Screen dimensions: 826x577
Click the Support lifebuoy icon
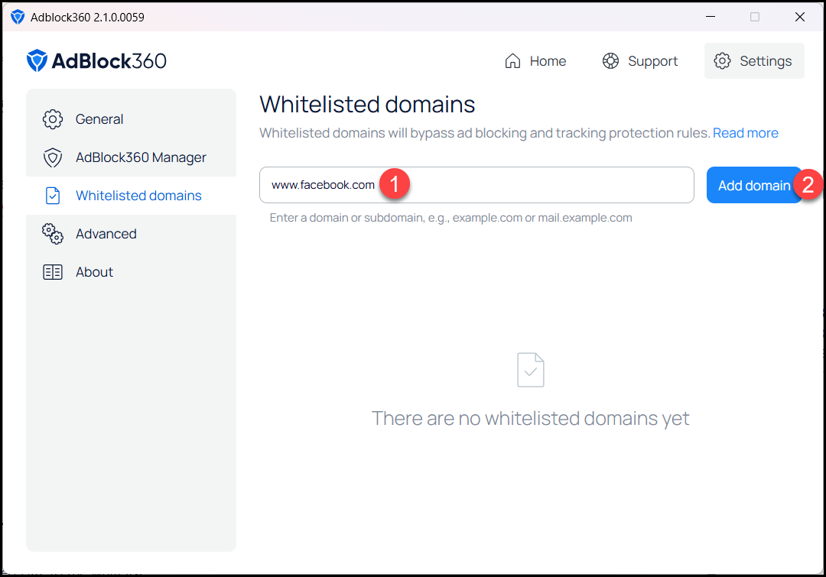[x=610, y=61]
